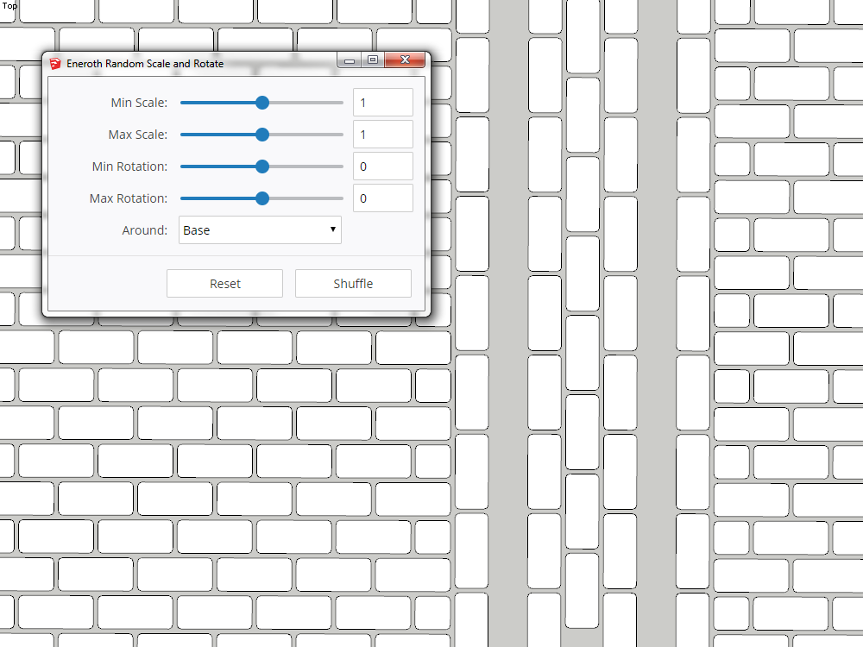The image size is (863, 647).
Task: Focus the Max Scale value field
Action: coord(382,135)
